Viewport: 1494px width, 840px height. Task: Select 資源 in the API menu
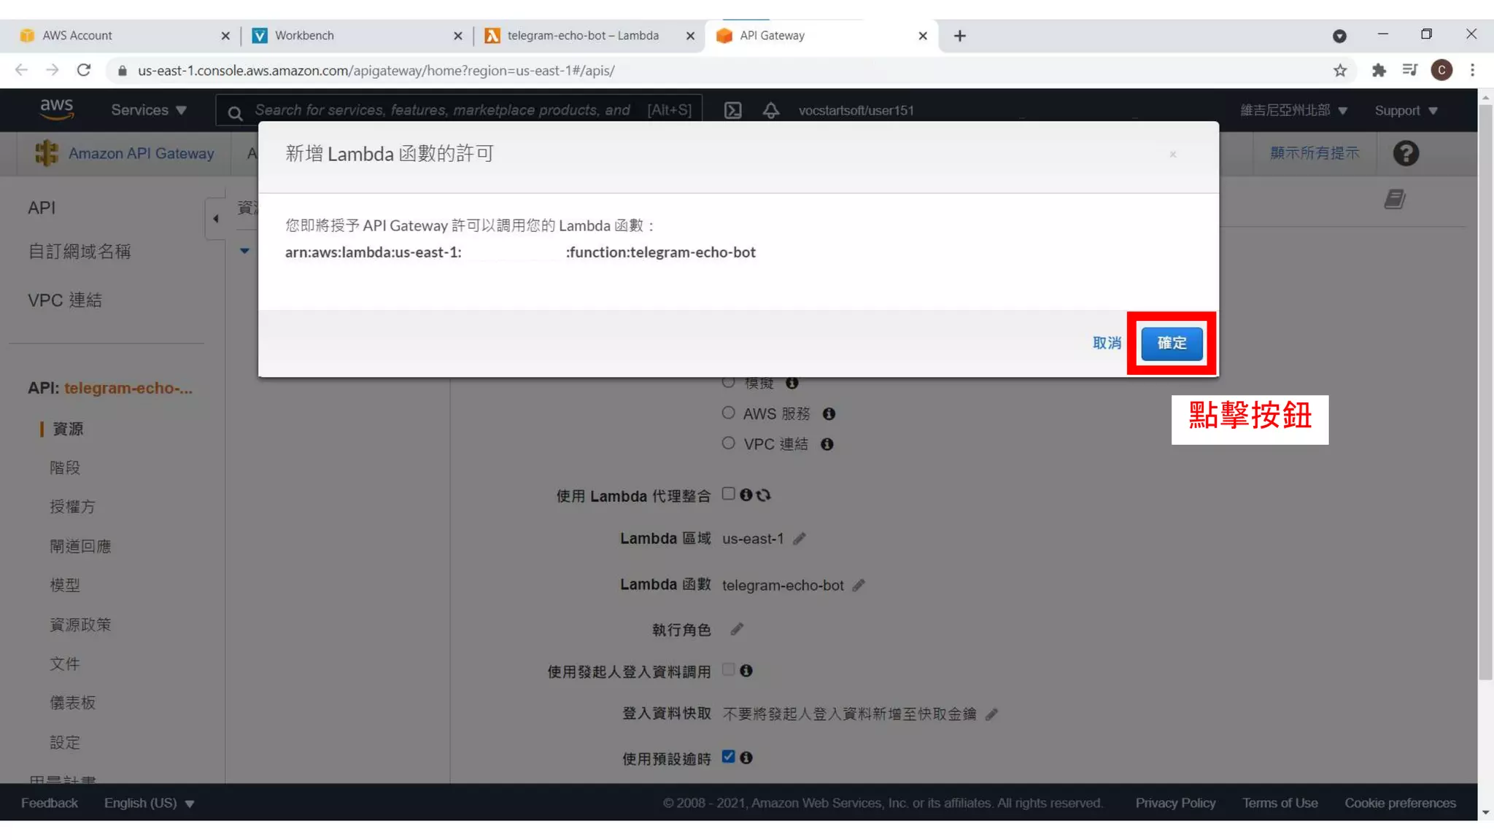click(68, 429)
